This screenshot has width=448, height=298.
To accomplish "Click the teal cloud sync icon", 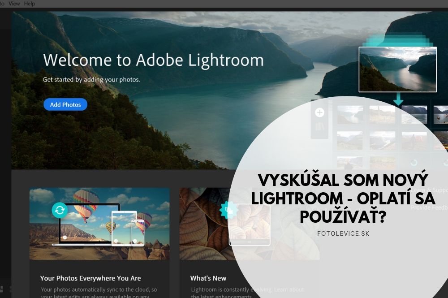I will pos(60,210).
